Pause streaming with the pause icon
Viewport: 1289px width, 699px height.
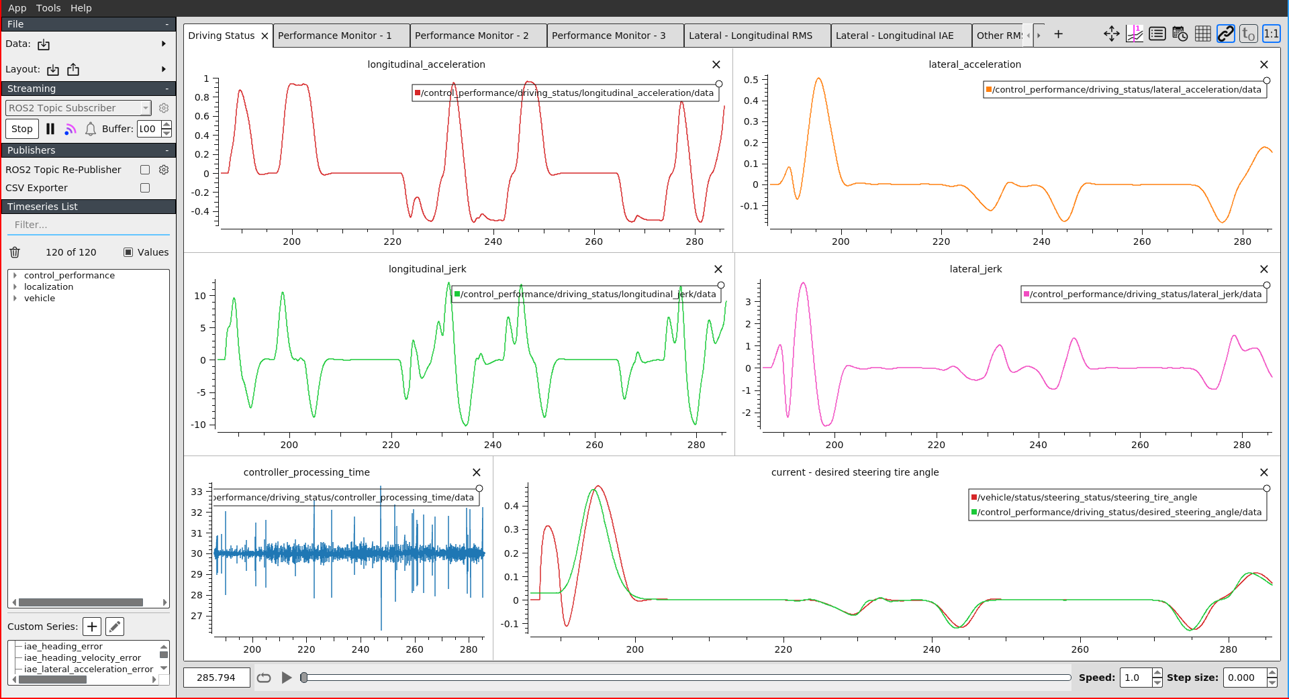click(x=50, y=128)
